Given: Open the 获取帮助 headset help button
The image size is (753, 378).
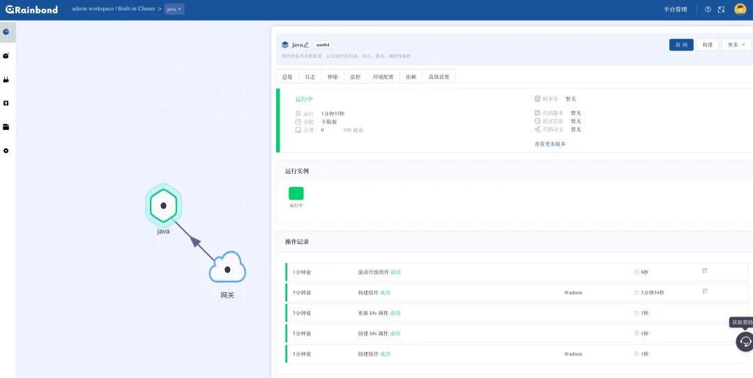Looking at the screenshot, I should [745, 342].
